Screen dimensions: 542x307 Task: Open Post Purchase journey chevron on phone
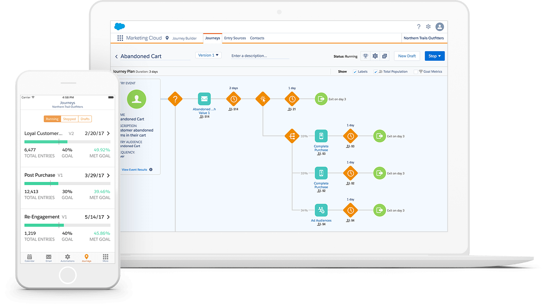pyautogui.click(x=108, y=175)
